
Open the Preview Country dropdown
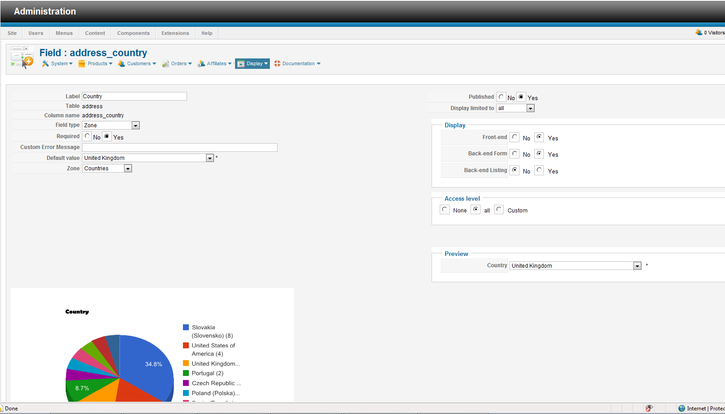(x=576, y=266)
